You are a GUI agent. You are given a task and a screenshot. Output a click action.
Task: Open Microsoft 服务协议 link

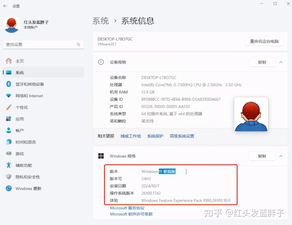[x=127, y=208]
